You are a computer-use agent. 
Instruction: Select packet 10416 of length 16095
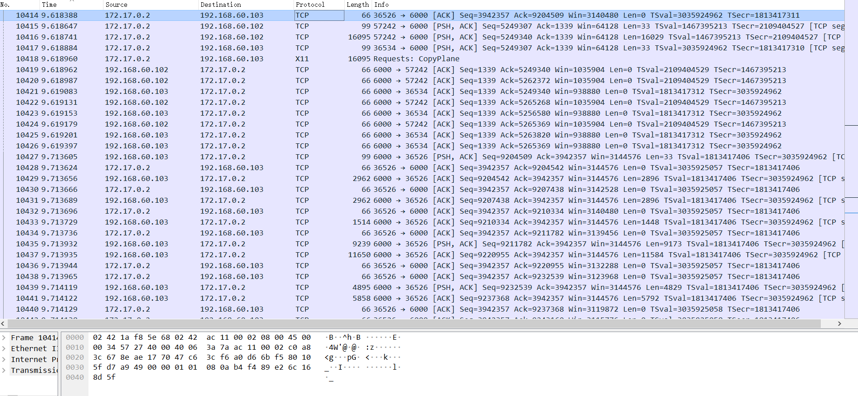pos(422,37)
